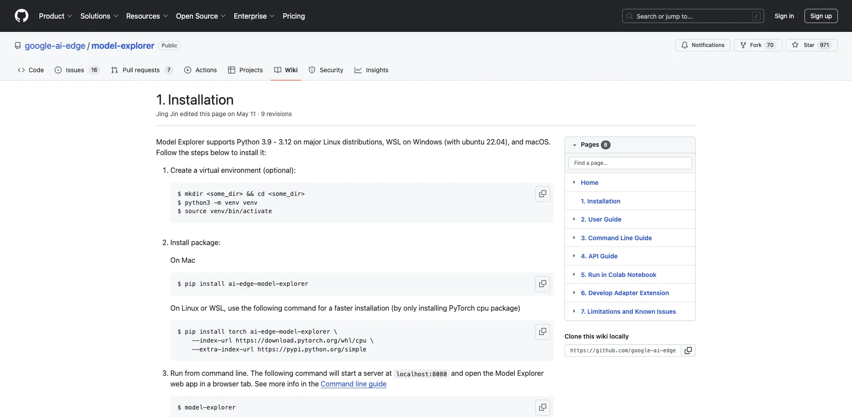Copy the wiki clone URL

click(688, 351)
